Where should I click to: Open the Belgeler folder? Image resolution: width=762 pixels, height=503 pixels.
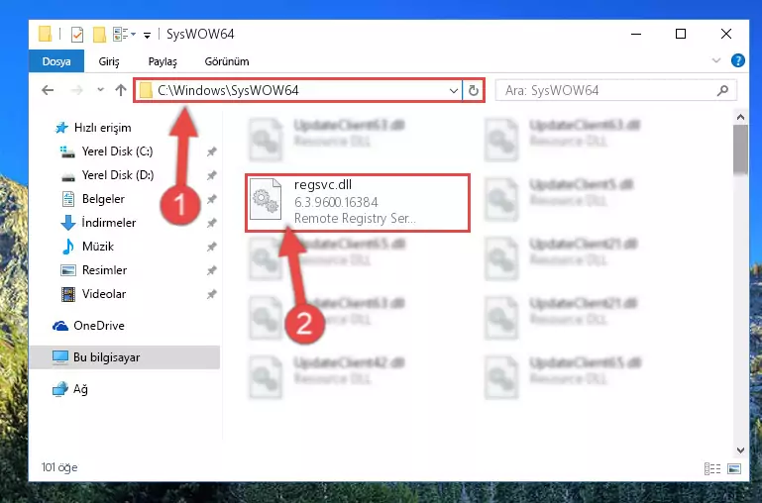(x=103, y=199)
